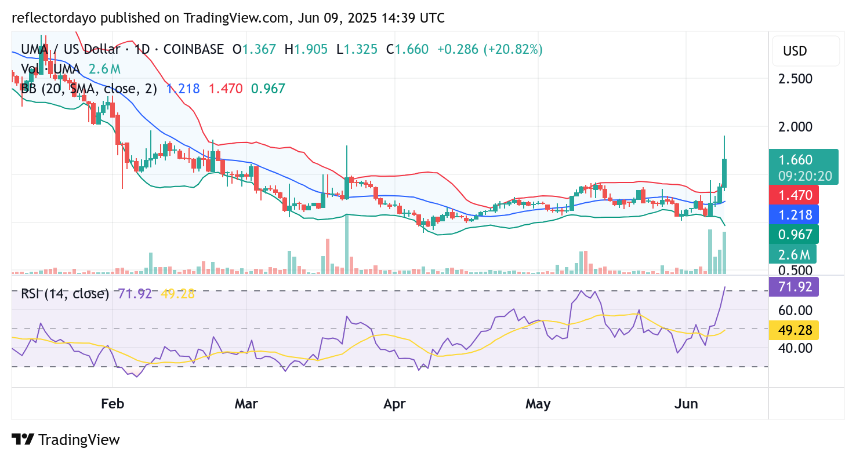Click the BB lower value 0.967 in legend
Image resolution: width=856 pixels, height=460 pixels.
[x=268, y=89]
